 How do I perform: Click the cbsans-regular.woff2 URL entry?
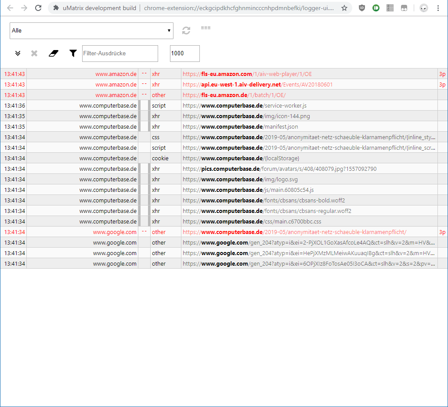point(267,211)
